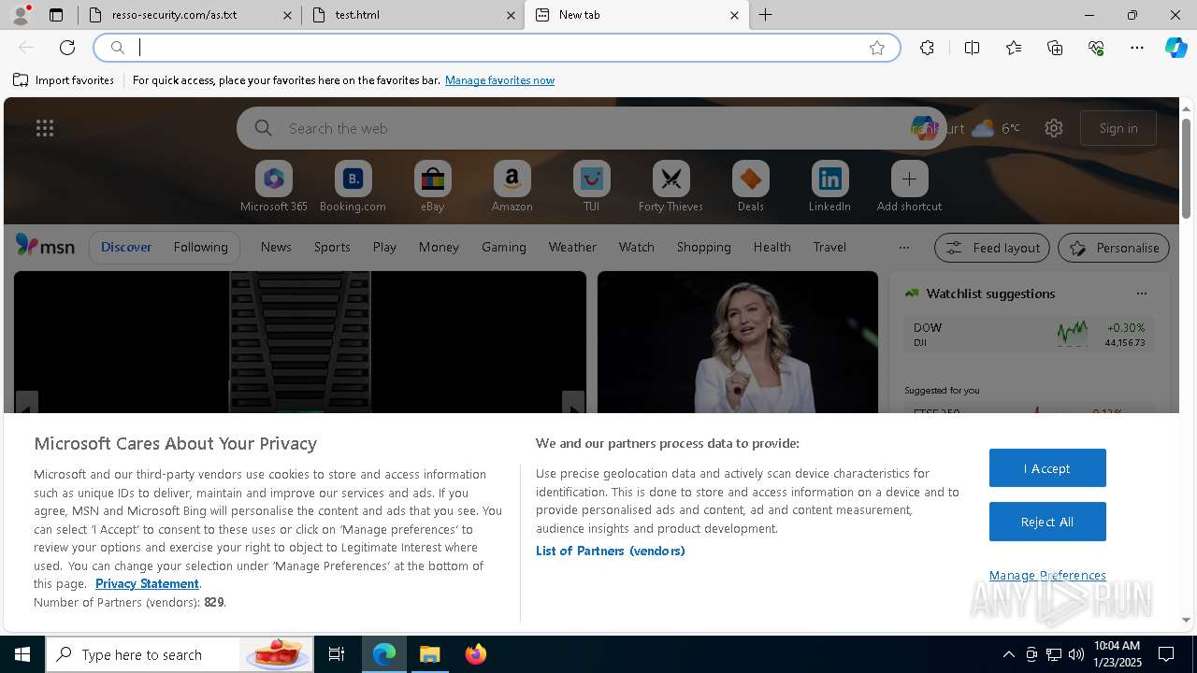Add this page to favorites star
This screenshot has width=1197, height=673.
tap(877, 48)
